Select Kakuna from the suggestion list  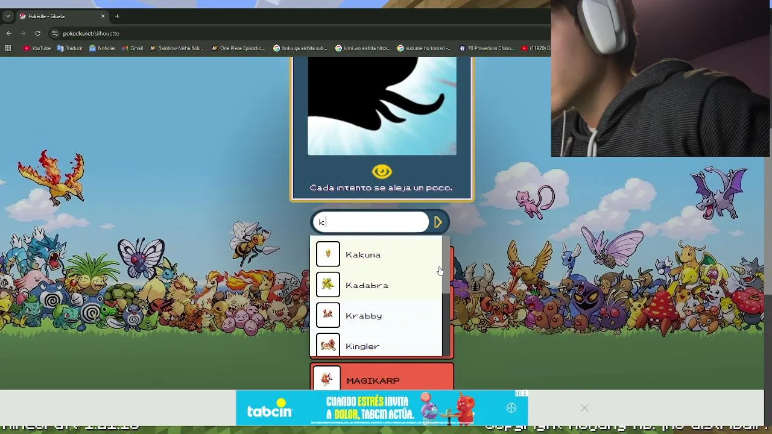point(376,254)
